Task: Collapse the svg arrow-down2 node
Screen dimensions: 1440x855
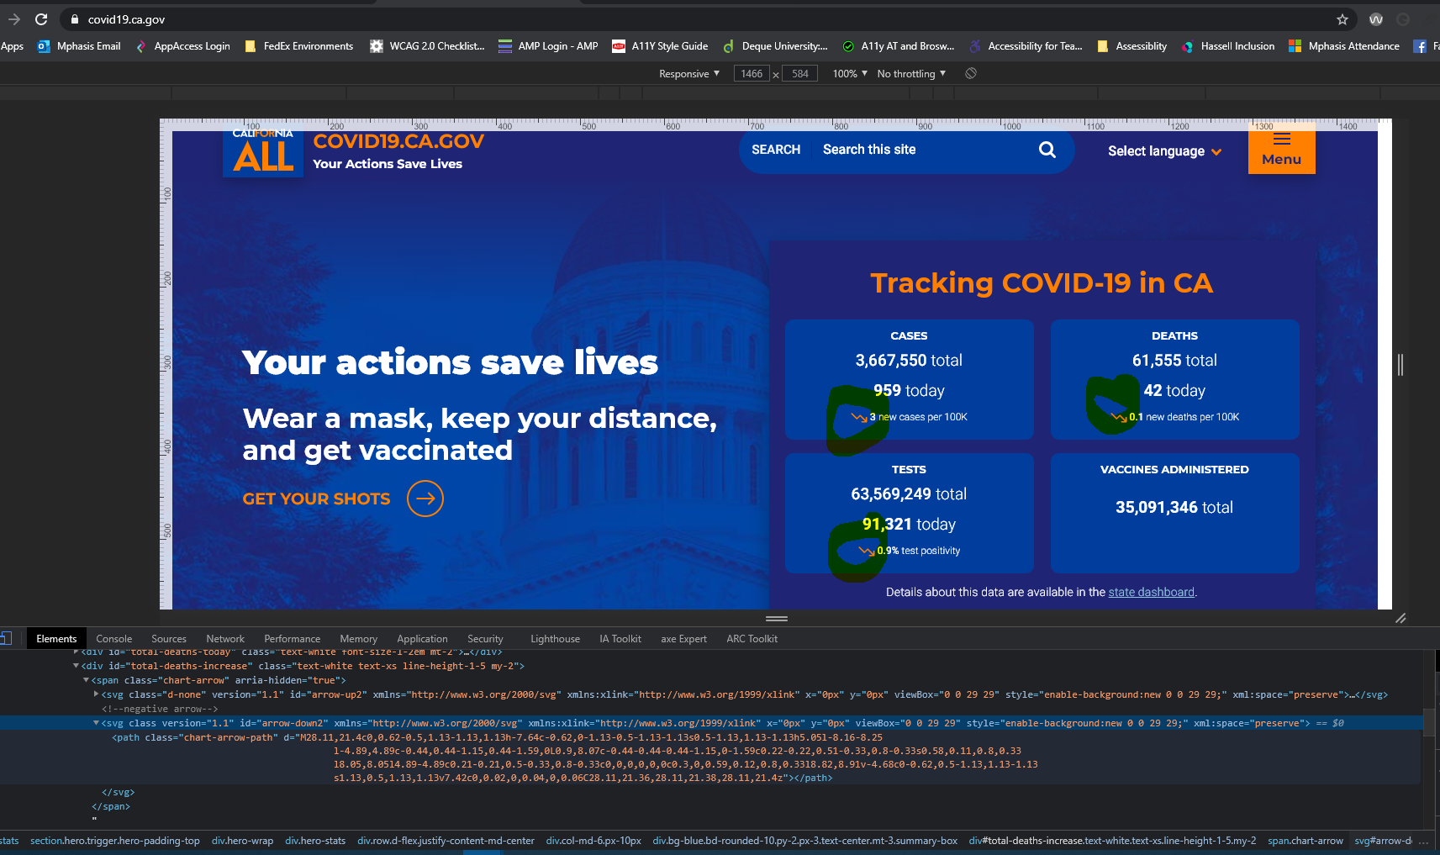Action: tap(96, 723)
